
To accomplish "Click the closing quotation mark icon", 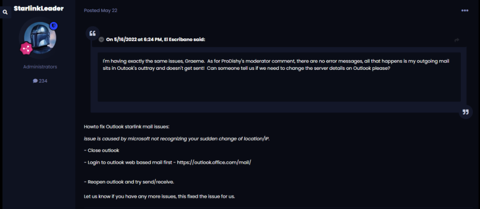I will point(465,112).
